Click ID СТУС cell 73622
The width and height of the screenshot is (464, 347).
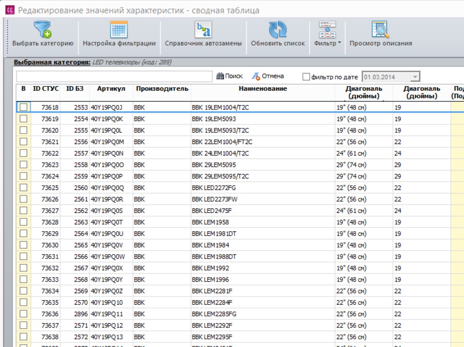(x=45, y=153)
